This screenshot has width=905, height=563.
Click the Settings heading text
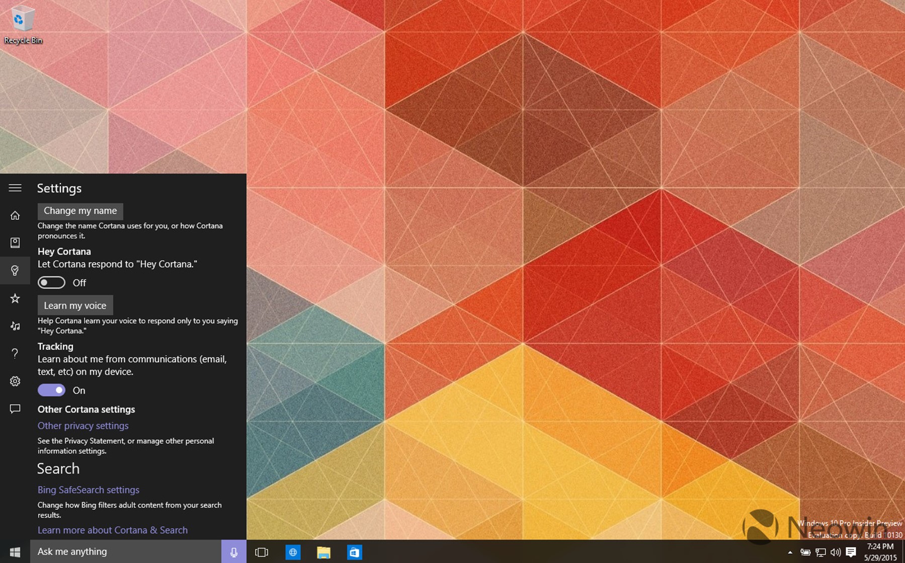(x=59, y=188)
